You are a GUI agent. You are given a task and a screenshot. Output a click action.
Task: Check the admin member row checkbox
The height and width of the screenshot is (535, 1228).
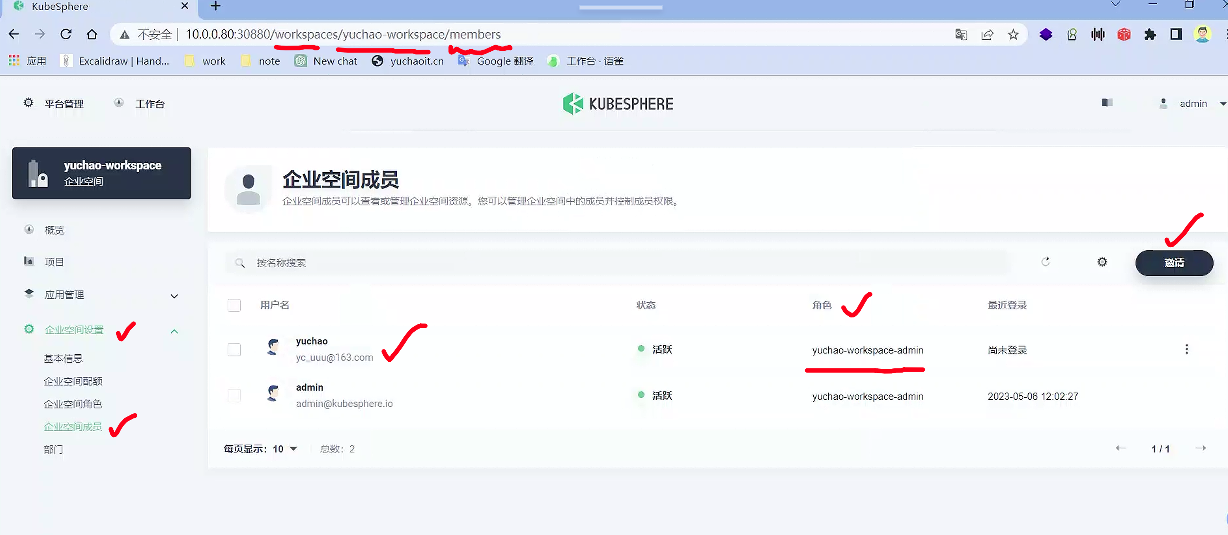coord(234,396)
